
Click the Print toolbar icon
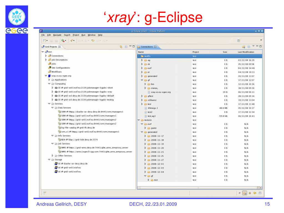[x=56, y=40]
